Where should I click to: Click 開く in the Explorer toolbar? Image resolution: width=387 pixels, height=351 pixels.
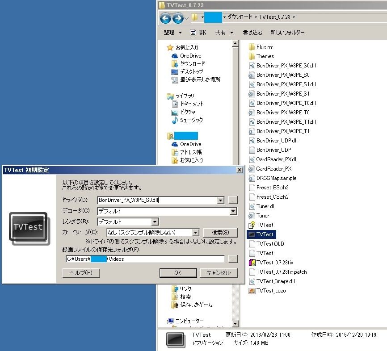tap(198, 32)
